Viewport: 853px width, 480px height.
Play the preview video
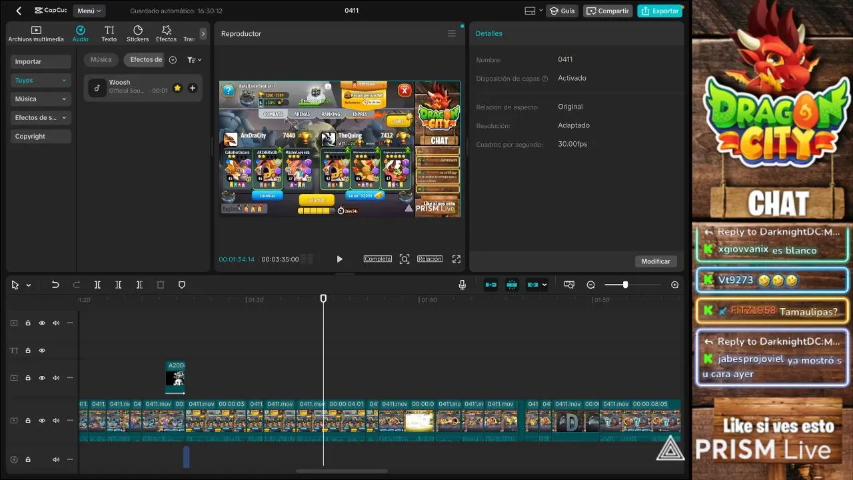pos(339,259)
